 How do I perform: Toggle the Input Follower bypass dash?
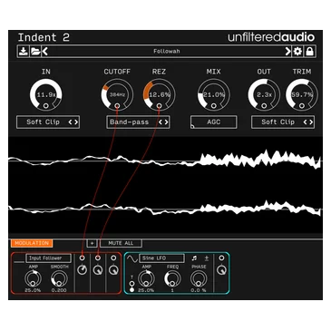(19, 260)
